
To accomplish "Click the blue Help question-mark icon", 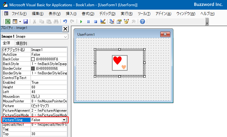I will 142,21.
